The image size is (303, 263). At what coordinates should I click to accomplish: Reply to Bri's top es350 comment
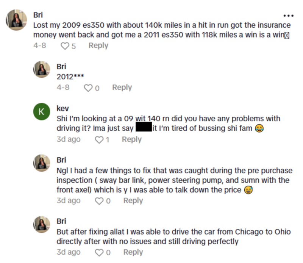98,45
